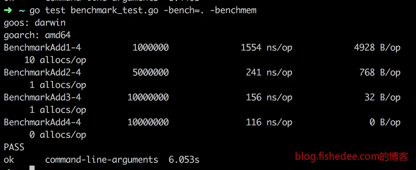Click the 241 ns/op value
The width and height of the screenshot is (416, 170).
269,73
